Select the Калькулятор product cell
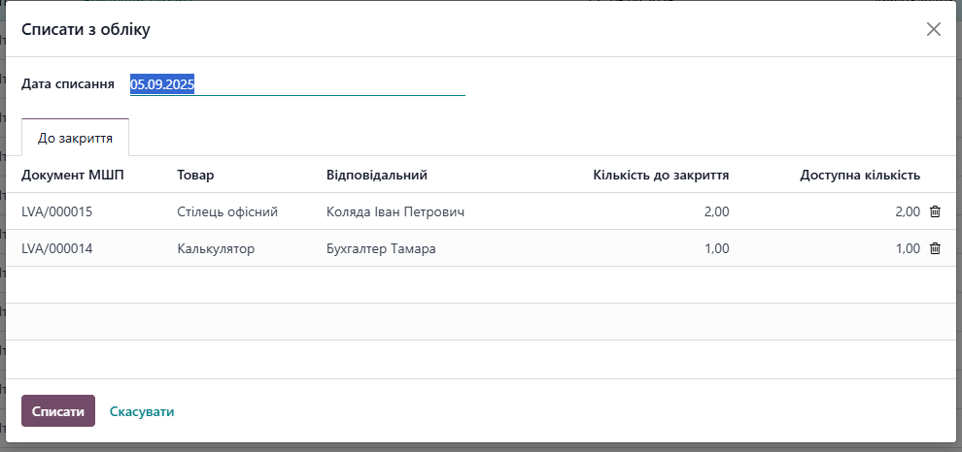The image size is (962, 452). [216, 248]
